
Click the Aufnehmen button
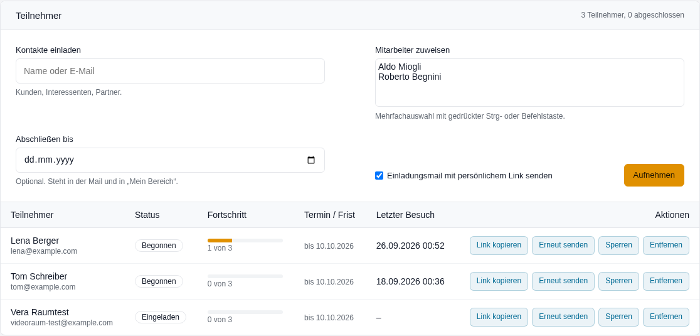[x=654, y=175]
